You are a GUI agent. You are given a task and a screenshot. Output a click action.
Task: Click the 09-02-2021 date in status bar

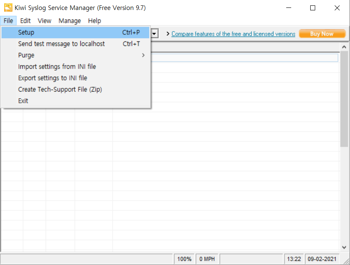pyautogui.click(x=322, y=259)
